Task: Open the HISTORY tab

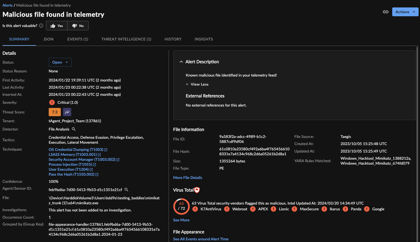Action: [173, 39]
